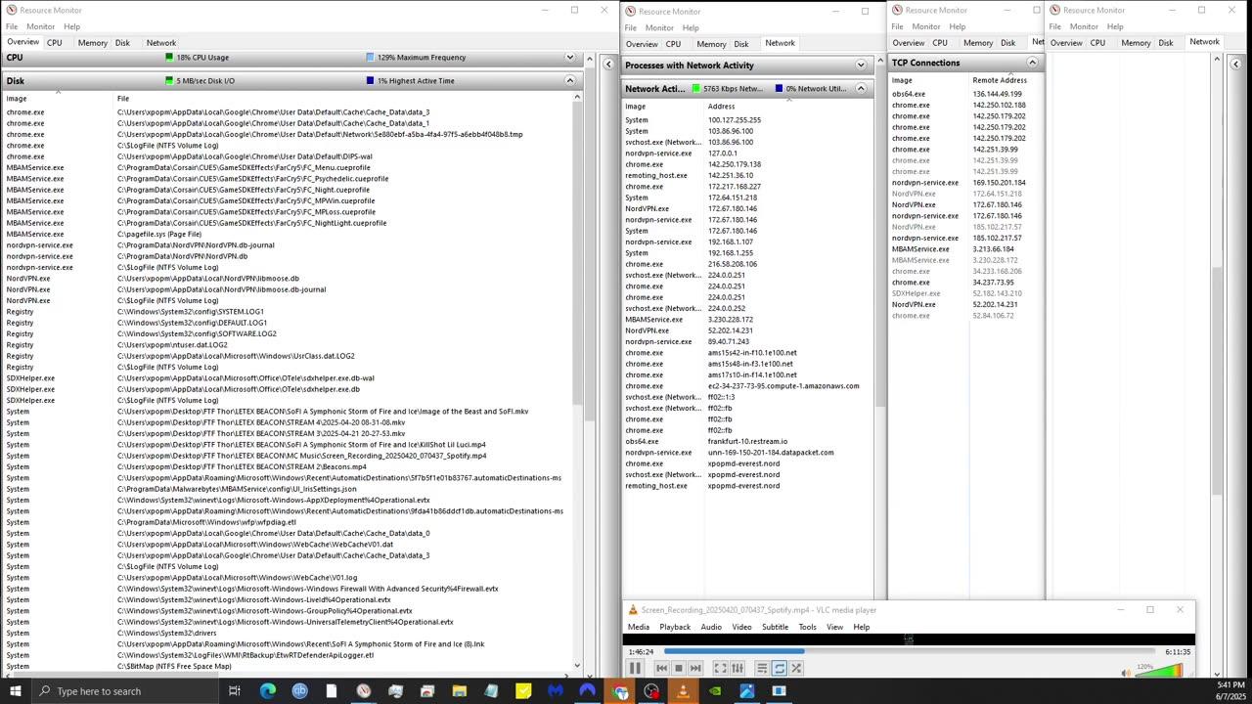Screen dimensions: 1252x704
Task: Click the taskbar search box
Action: 125,691
